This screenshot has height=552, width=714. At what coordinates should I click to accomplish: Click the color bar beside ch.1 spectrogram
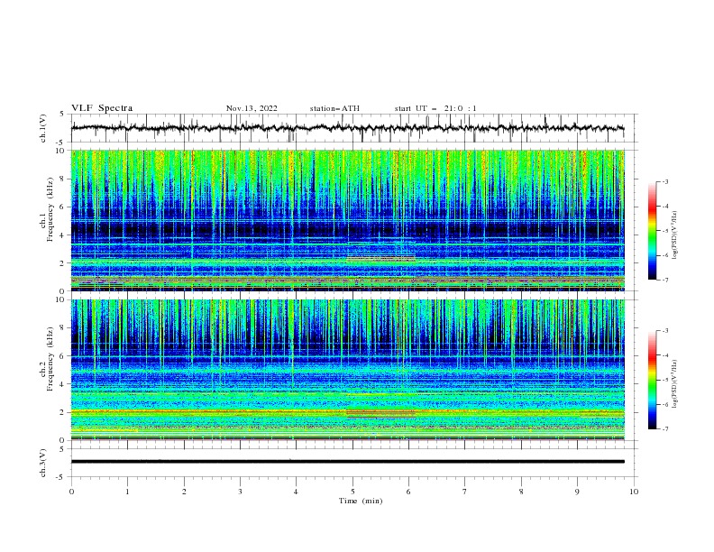(652, 231)
